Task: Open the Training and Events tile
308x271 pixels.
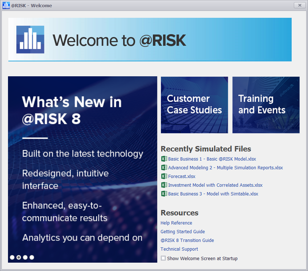Action: (x=266, y=105)
